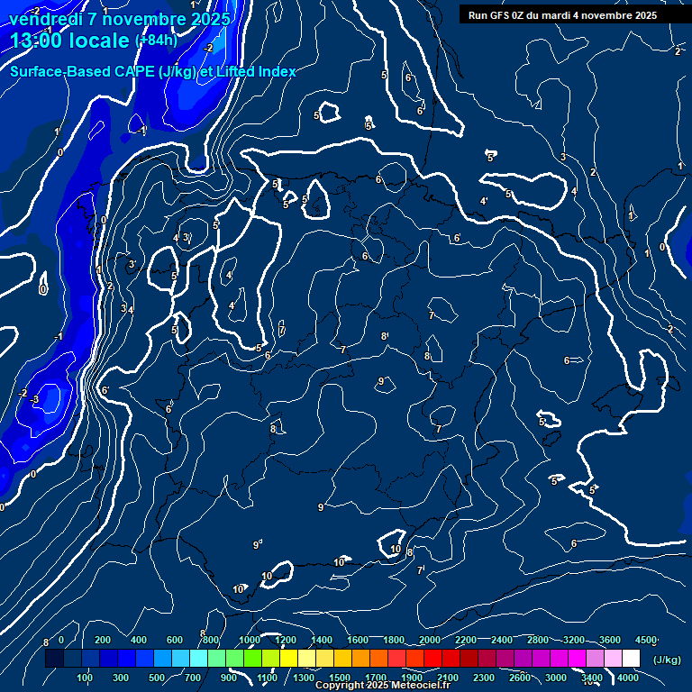Click the '1600' legend scale value
The height and width of the screenshot is (692, 692).
click(x=358, y=640)
